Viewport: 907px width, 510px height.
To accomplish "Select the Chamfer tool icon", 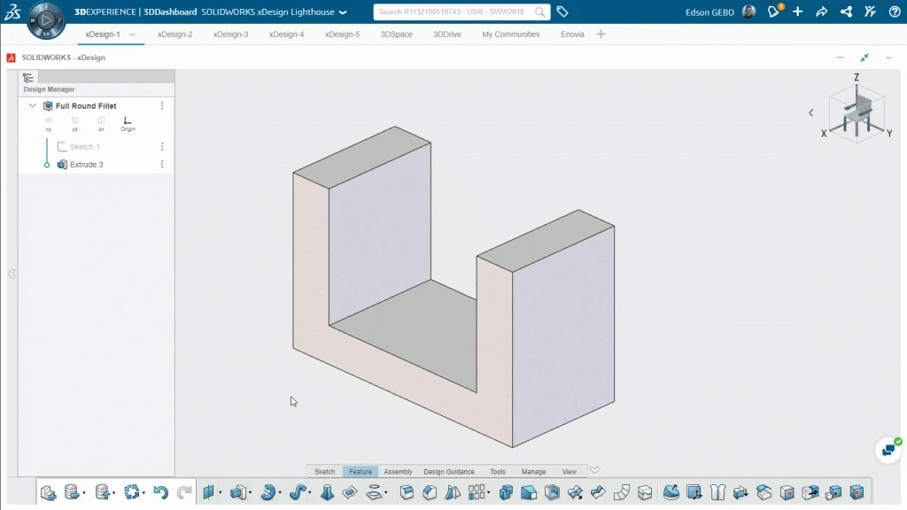I will tap(430, 492).
